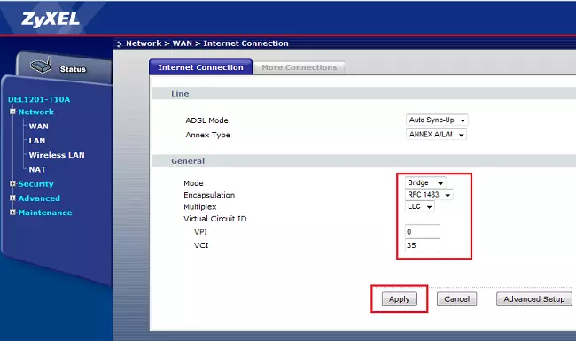Screen dimensions: 576x341
Task: Click the VPI label
Action: point(200,232)
